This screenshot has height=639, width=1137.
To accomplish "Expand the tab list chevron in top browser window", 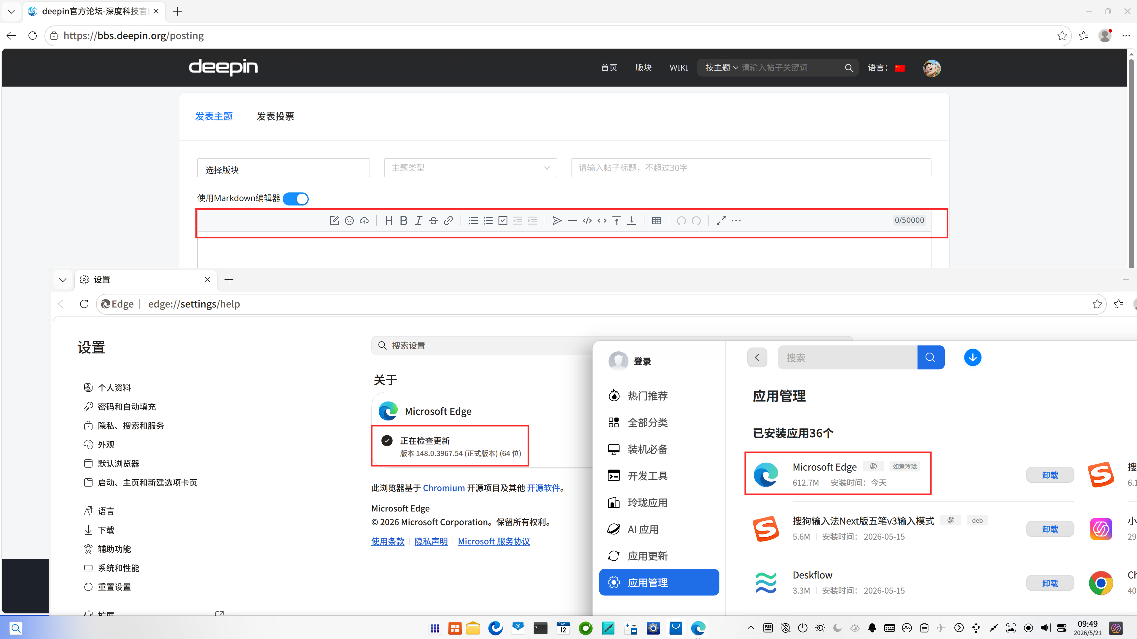I will (12, 12).
